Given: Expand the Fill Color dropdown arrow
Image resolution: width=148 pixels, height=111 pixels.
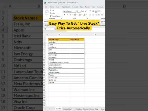Looking at the screenshot, I should click(82, 15).
